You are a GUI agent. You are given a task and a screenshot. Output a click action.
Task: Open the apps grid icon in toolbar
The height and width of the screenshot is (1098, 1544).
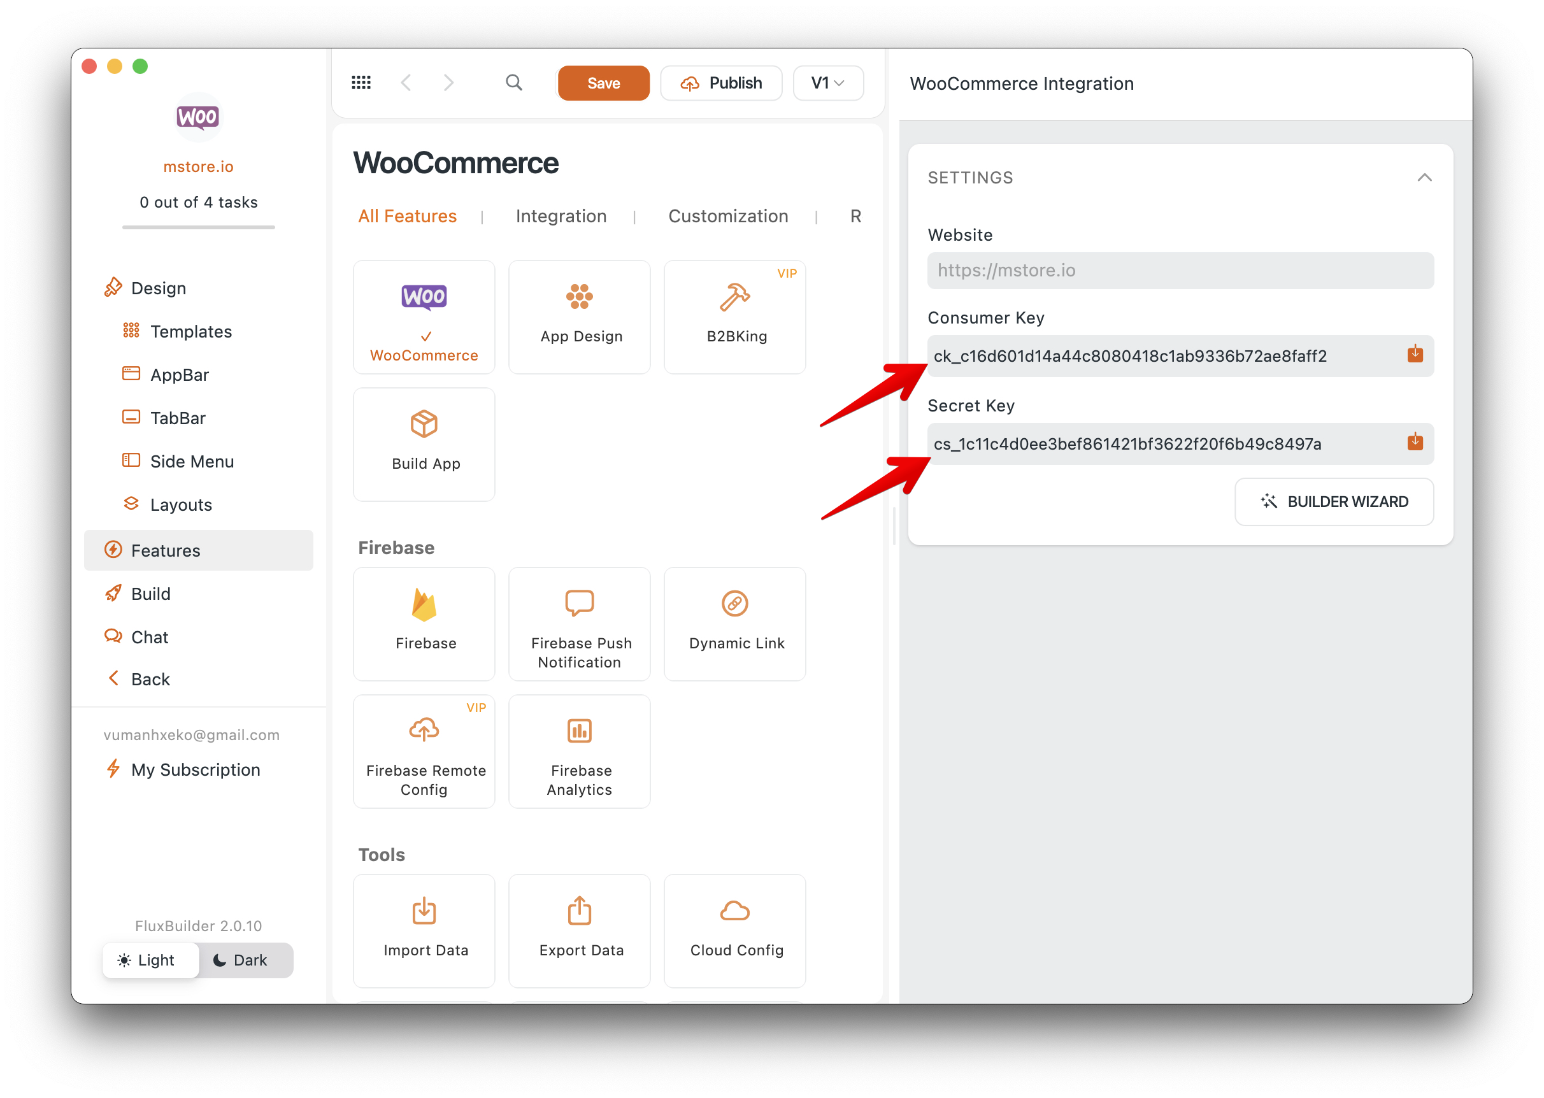[x=361, y=83]
